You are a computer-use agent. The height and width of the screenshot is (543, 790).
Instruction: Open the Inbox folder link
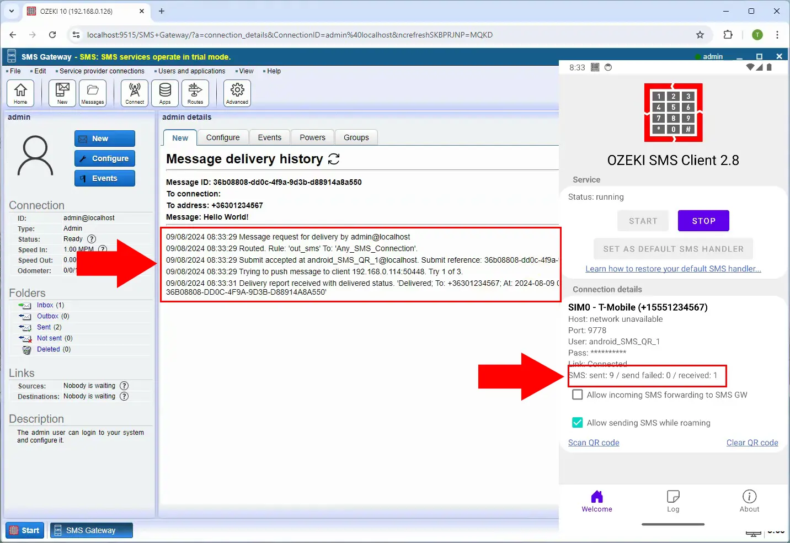click(45, 305)
